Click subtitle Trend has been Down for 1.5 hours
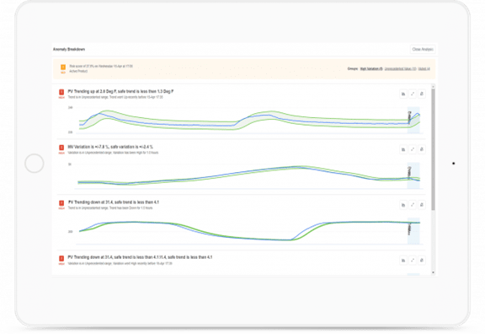 [110, 207]
